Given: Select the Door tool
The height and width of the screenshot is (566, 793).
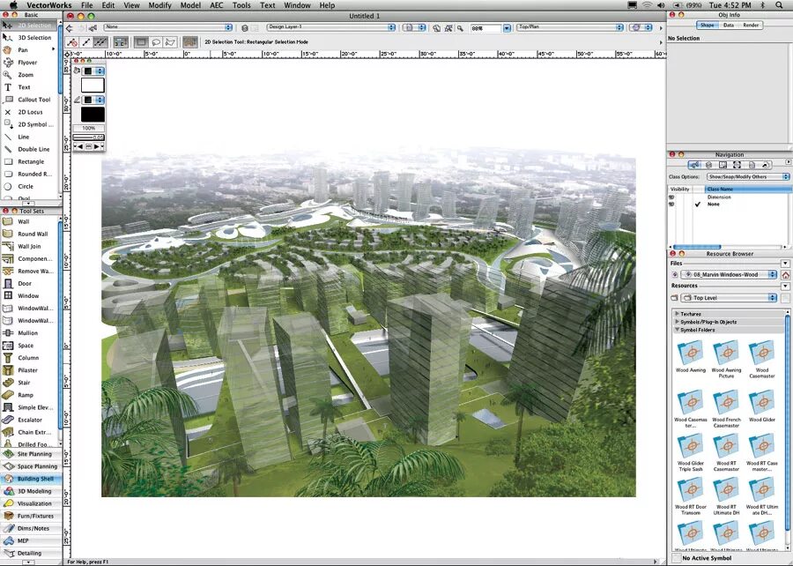Looking at the screenshot, I should coord(29,283).
